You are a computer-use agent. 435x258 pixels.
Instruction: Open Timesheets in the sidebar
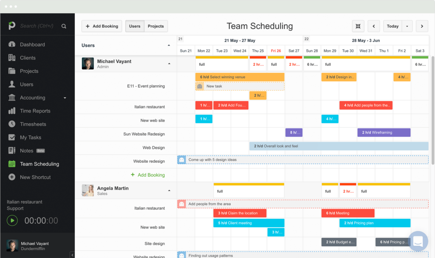click(33, 124)
